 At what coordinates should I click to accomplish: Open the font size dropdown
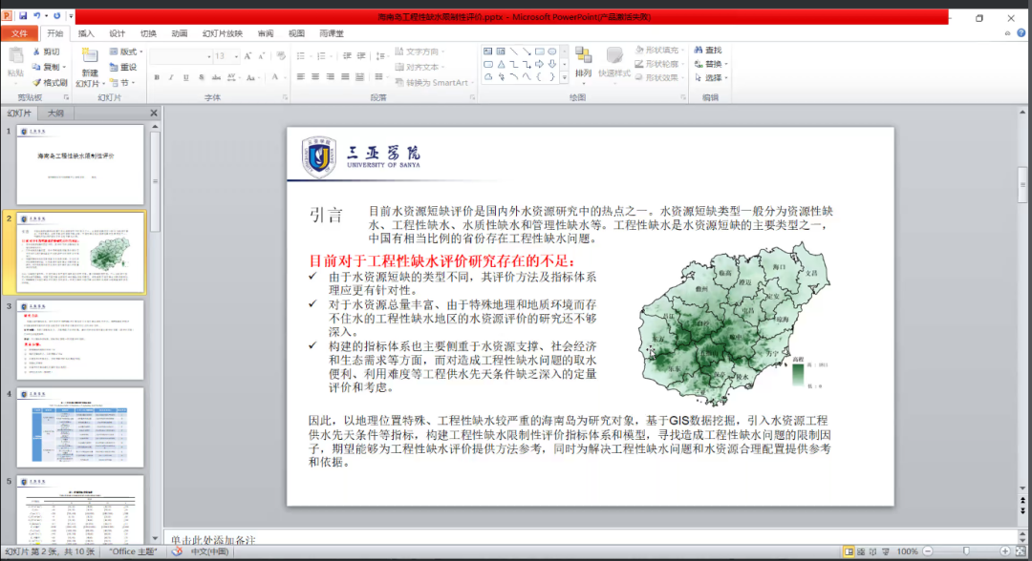tap(234, 56)
